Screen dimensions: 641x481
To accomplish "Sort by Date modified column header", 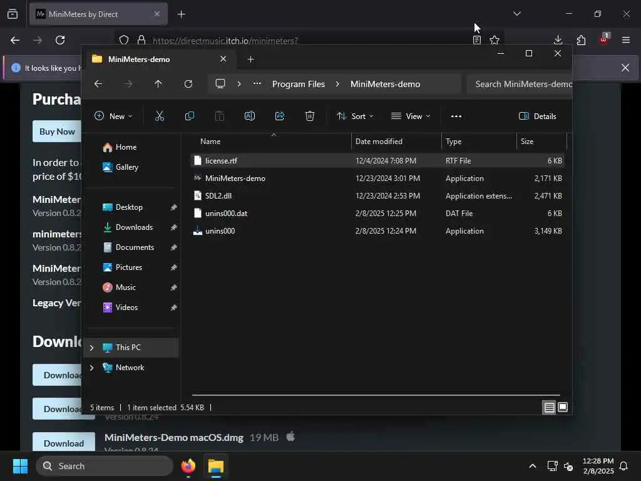I will [x=396, y=142].
